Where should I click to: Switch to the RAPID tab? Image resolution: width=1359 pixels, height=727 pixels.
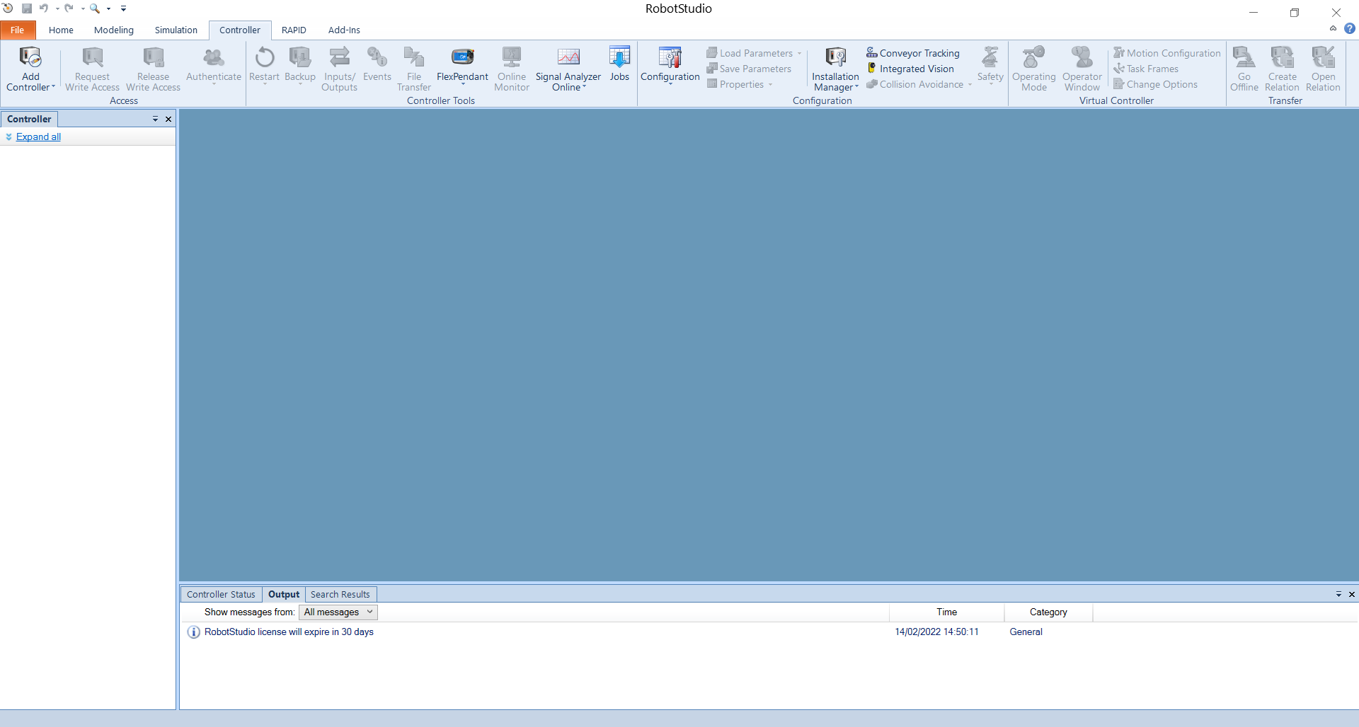[x=294, y=30]
